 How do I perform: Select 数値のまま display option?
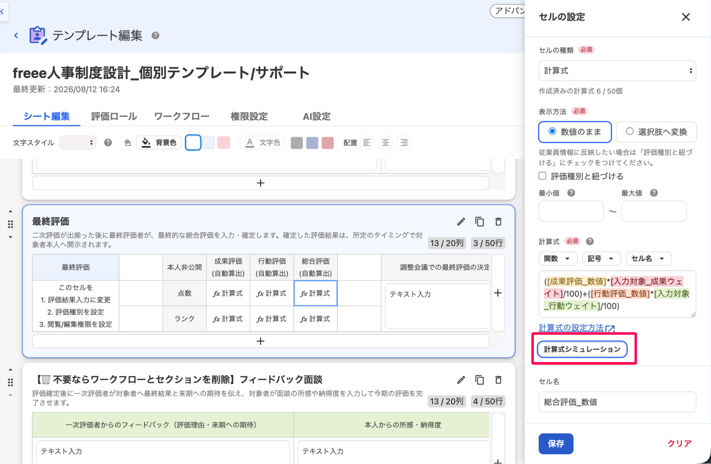(575, 132)
